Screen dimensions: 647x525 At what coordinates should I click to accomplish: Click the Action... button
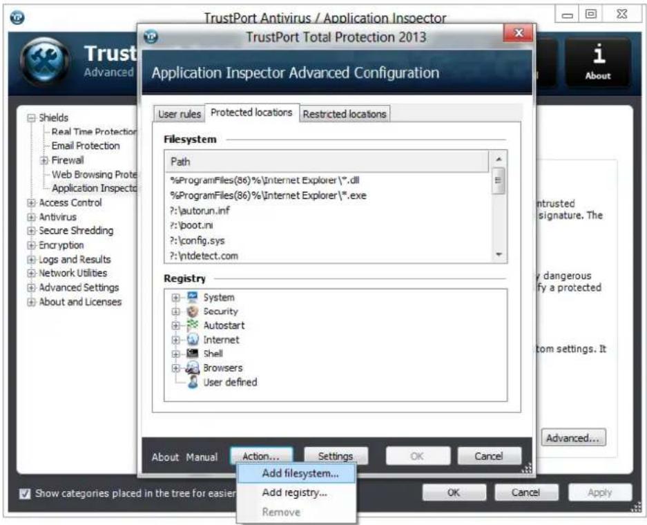tap(261, 457)
